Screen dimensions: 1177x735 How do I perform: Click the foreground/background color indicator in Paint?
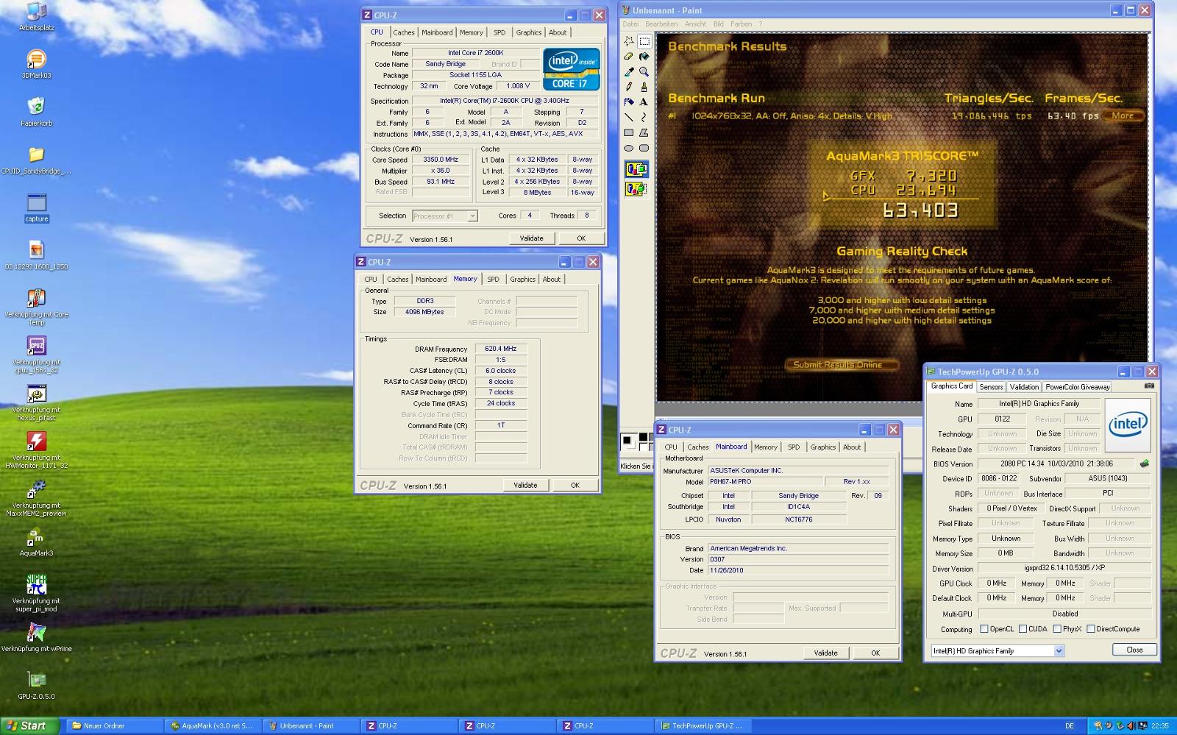[x=629, y=441]
